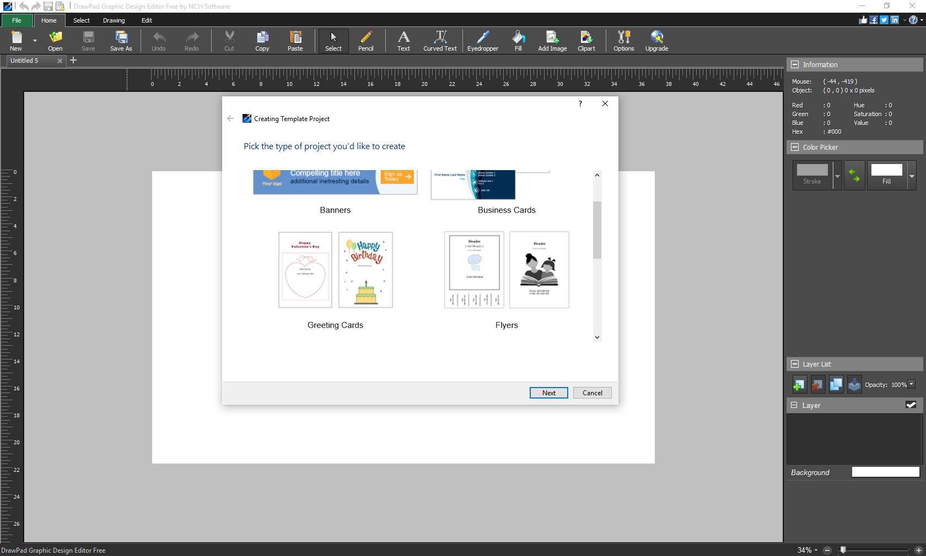Add a new layer in Layer List
The height and width of the screenshot is (556, 926).
click(x=798, y=384)
